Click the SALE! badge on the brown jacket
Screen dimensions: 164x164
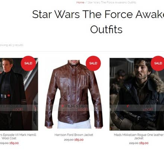[x=93, y=63]
